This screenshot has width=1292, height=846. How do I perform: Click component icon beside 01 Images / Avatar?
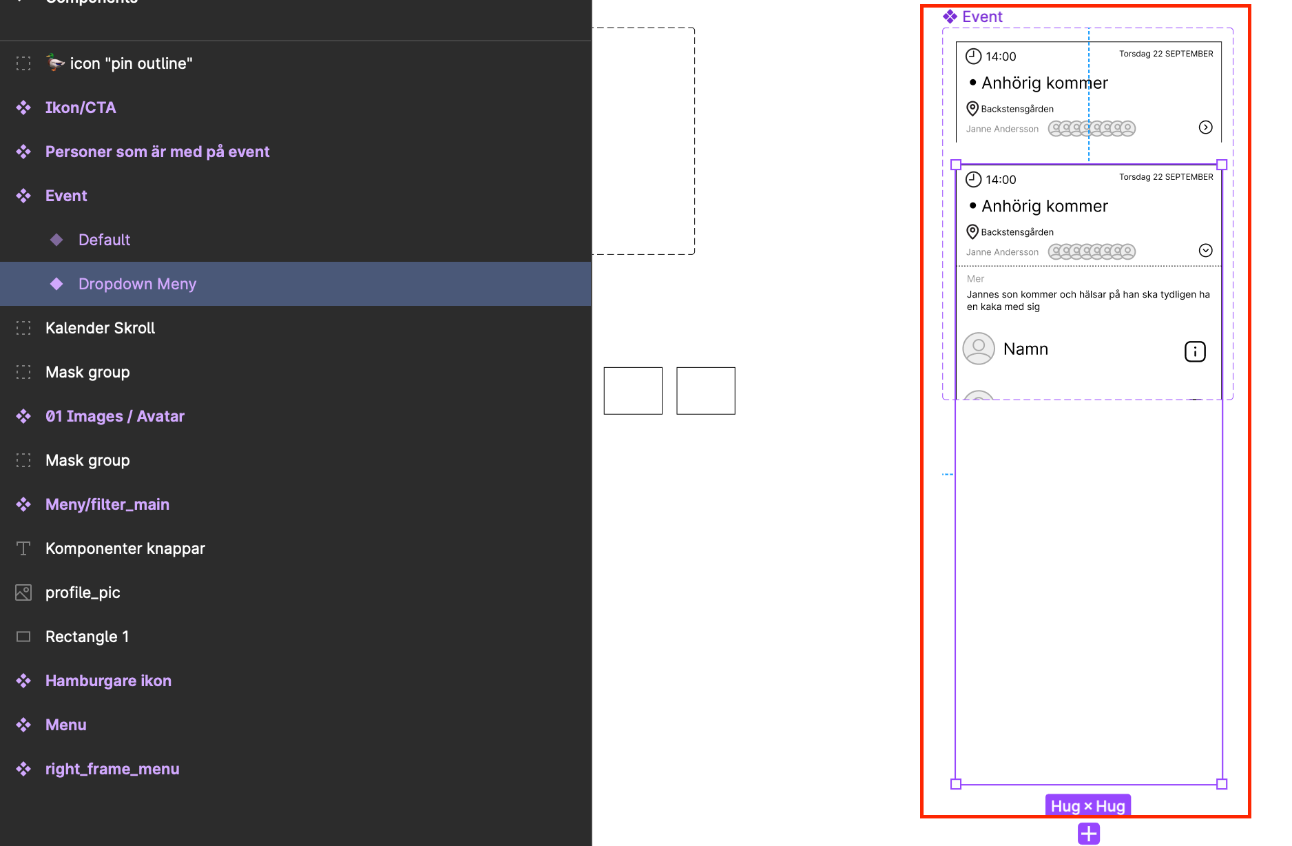click(23, 416)
